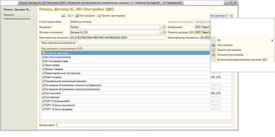Click column header Вид документа, используемый в ЭДО
The width and height of the screenshot is (275, 137).
pyautogui.click(x=125, y=49)
